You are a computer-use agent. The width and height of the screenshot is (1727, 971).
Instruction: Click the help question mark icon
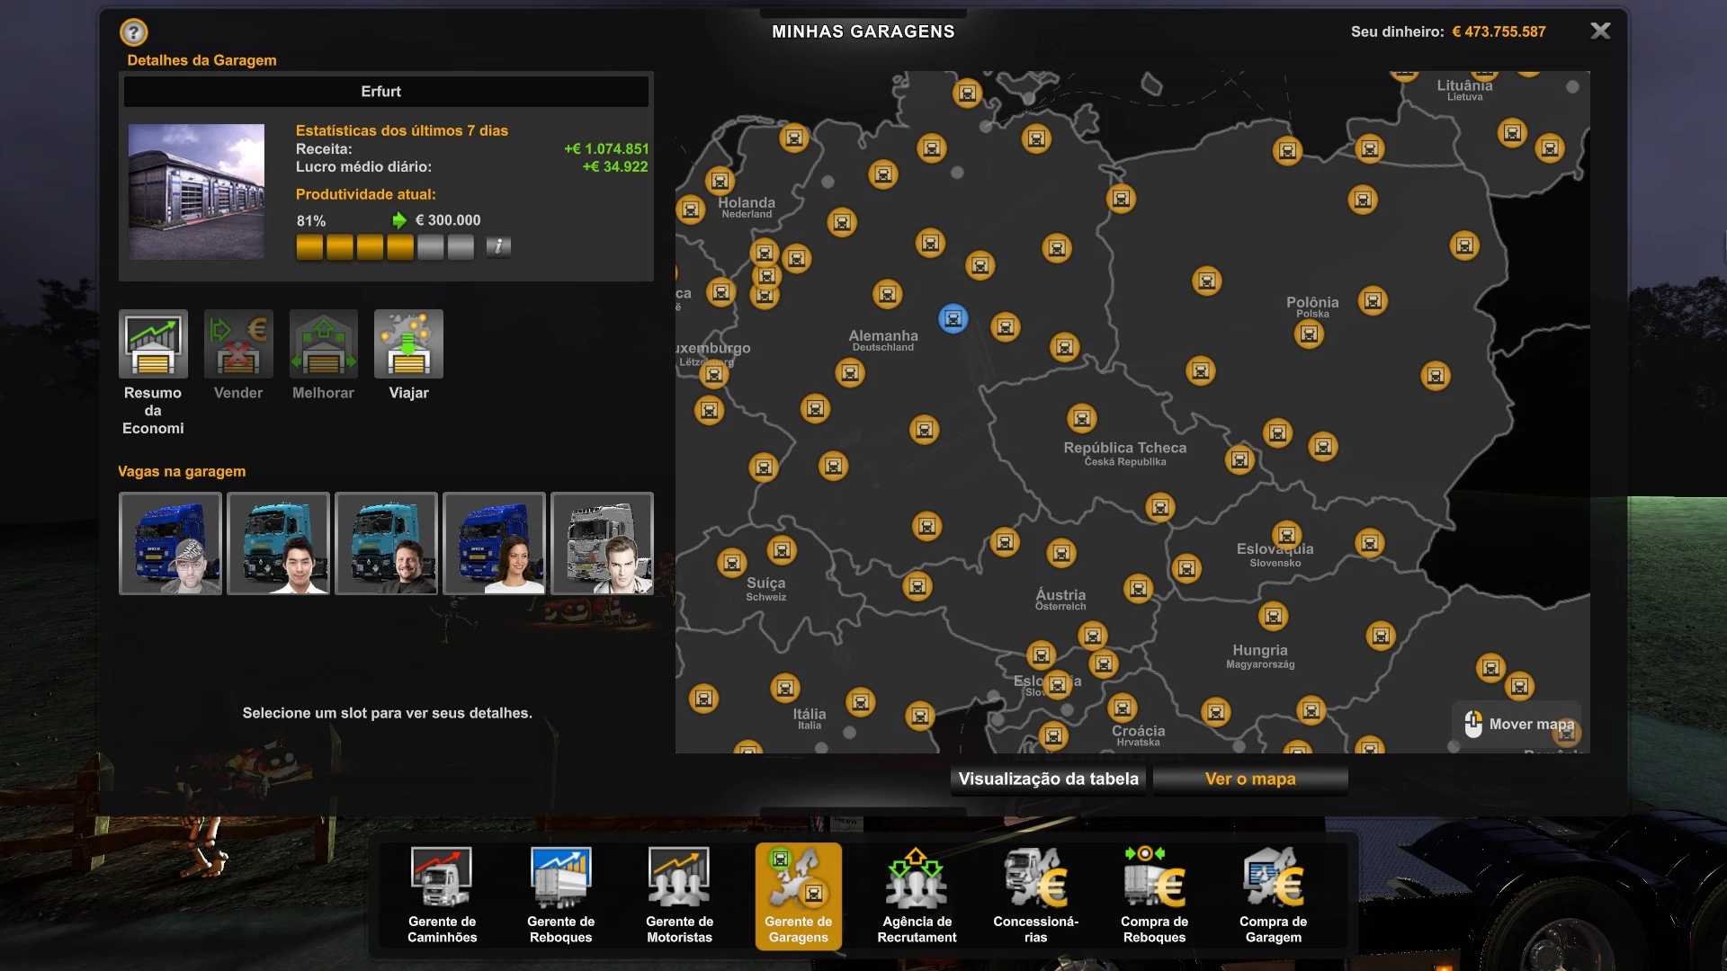tap(133, 32)
